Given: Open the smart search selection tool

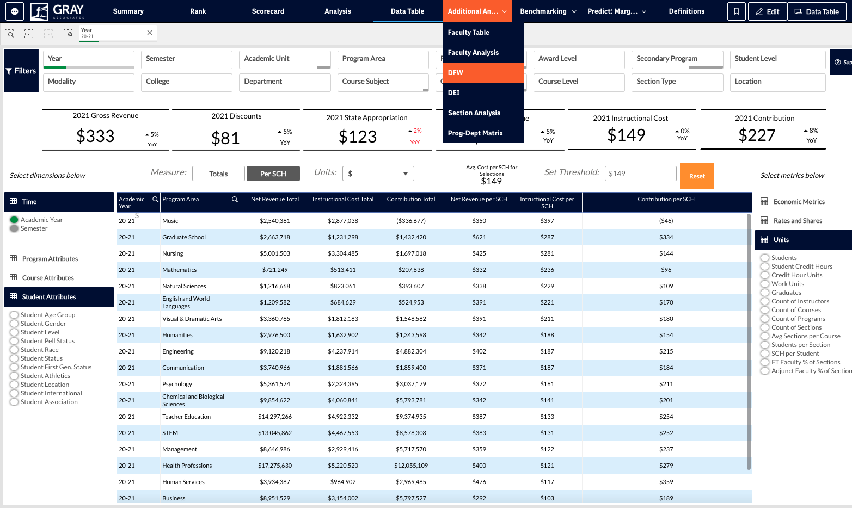Looking at the screenshot, I should [9, 34].
